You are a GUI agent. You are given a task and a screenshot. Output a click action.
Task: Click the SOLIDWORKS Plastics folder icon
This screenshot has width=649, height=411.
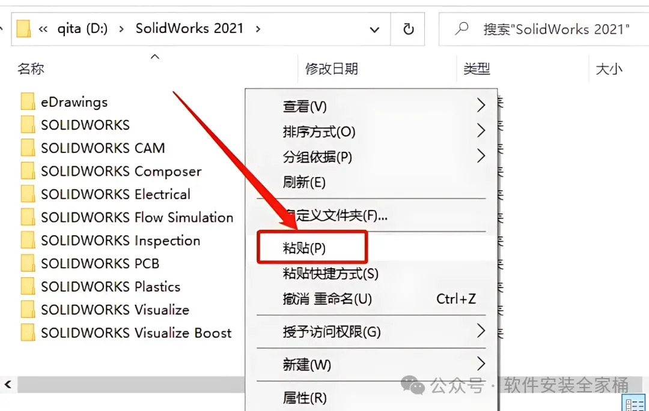click(28, 286)
